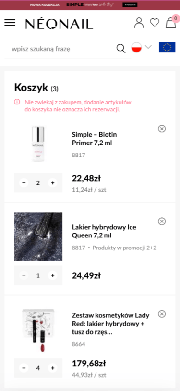The width and height of the screenshot is (180, 391).
Task: Increase quantity of Lady Red set
Action: tap(52, 368)
